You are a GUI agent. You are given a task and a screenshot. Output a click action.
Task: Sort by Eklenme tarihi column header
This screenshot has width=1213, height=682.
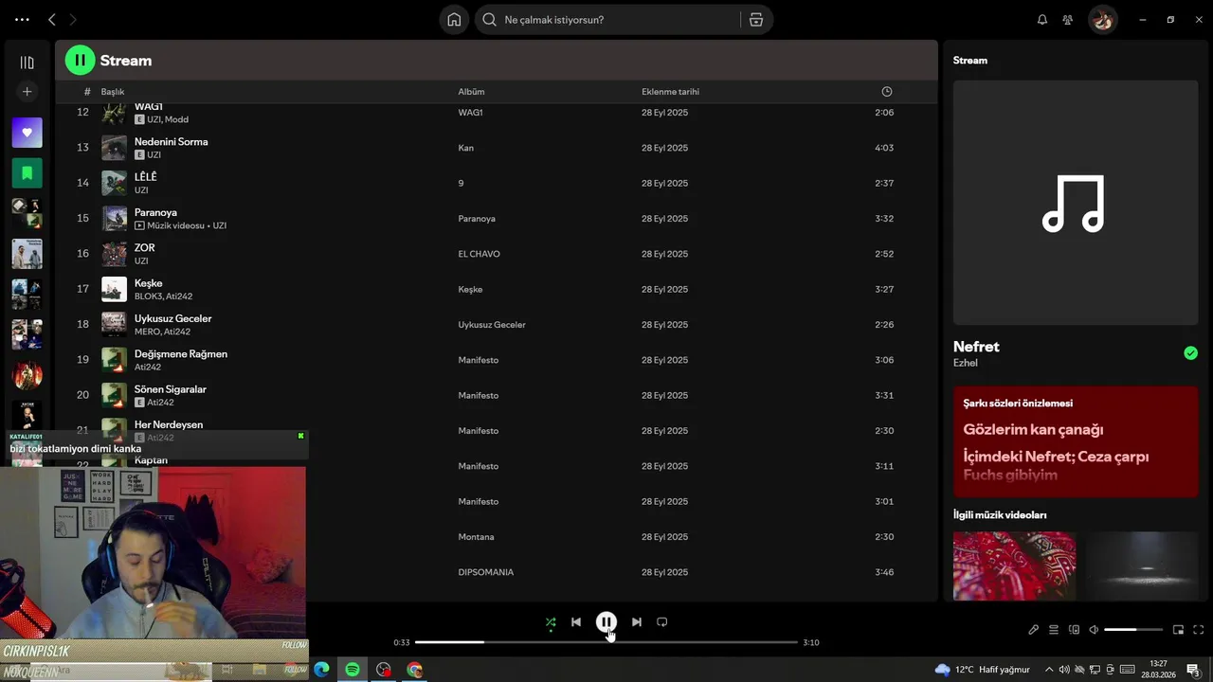click(x=670, y=92)
